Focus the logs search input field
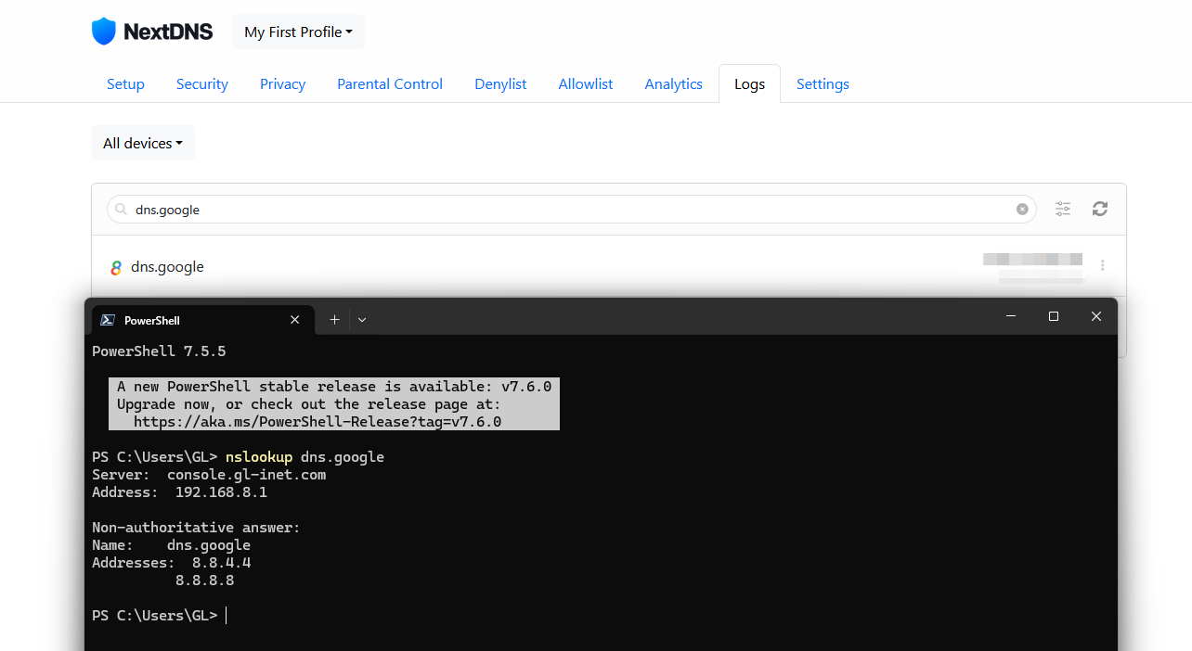The height and width of the screenshot is (651, 1192). tap(557, 210)
